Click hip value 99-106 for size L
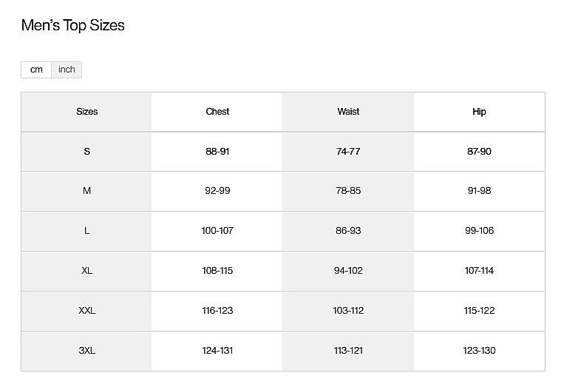This screenshot has width=561, height=387. [x=479, y=231]
